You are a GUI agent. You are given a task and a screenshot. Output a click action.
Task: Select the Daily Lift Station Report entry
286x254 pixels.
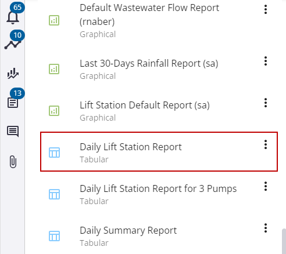click(159, 152)
